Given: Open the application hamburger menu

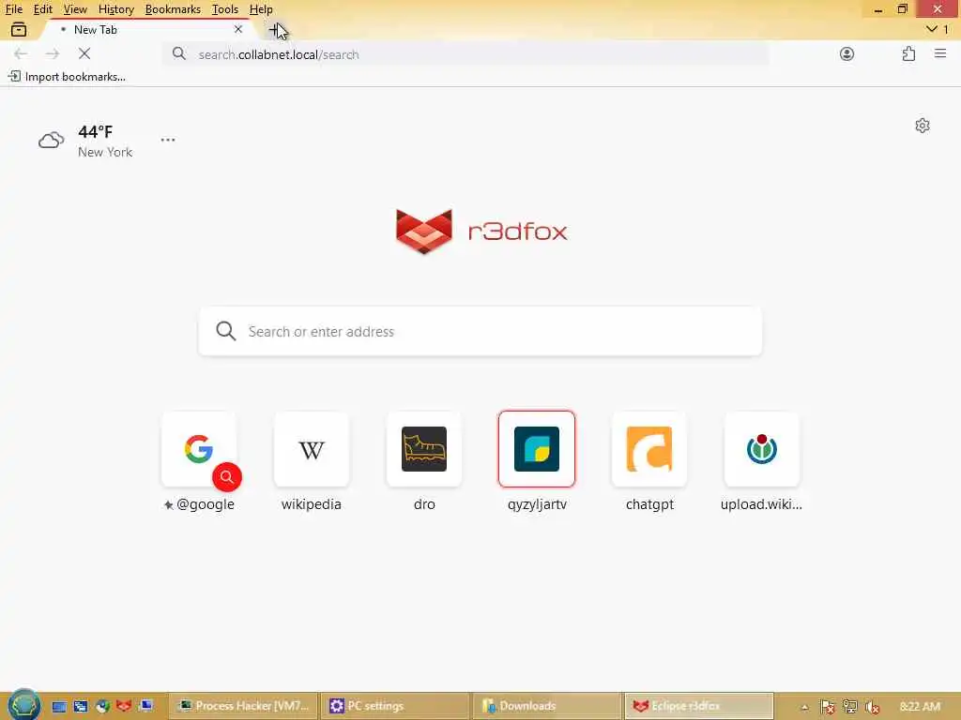Looking at the screenshot, I should 940,53.
